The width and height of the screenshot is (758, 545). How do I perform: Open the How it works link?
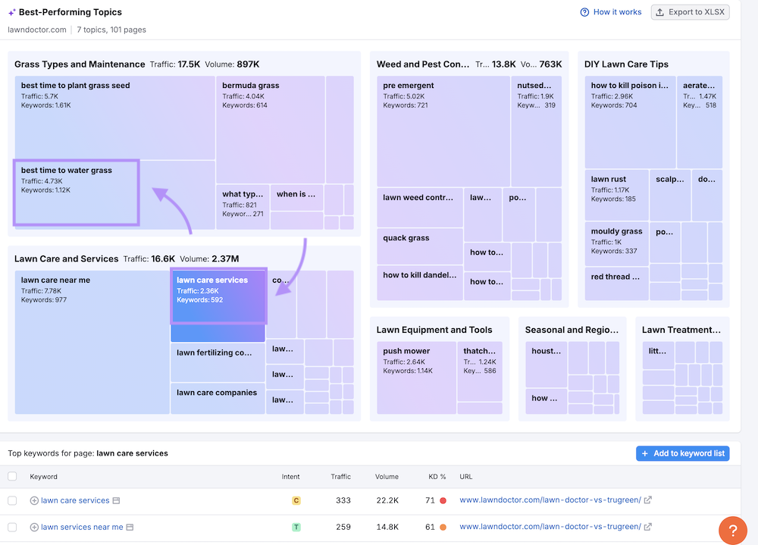point(611,12)
